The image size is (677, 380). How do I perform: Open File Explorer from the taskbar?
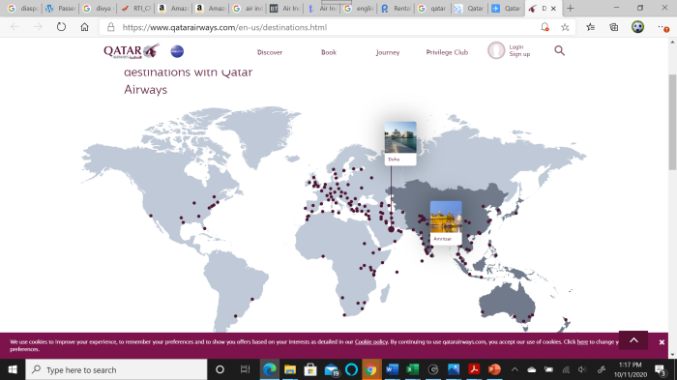[x=290, y=369]
